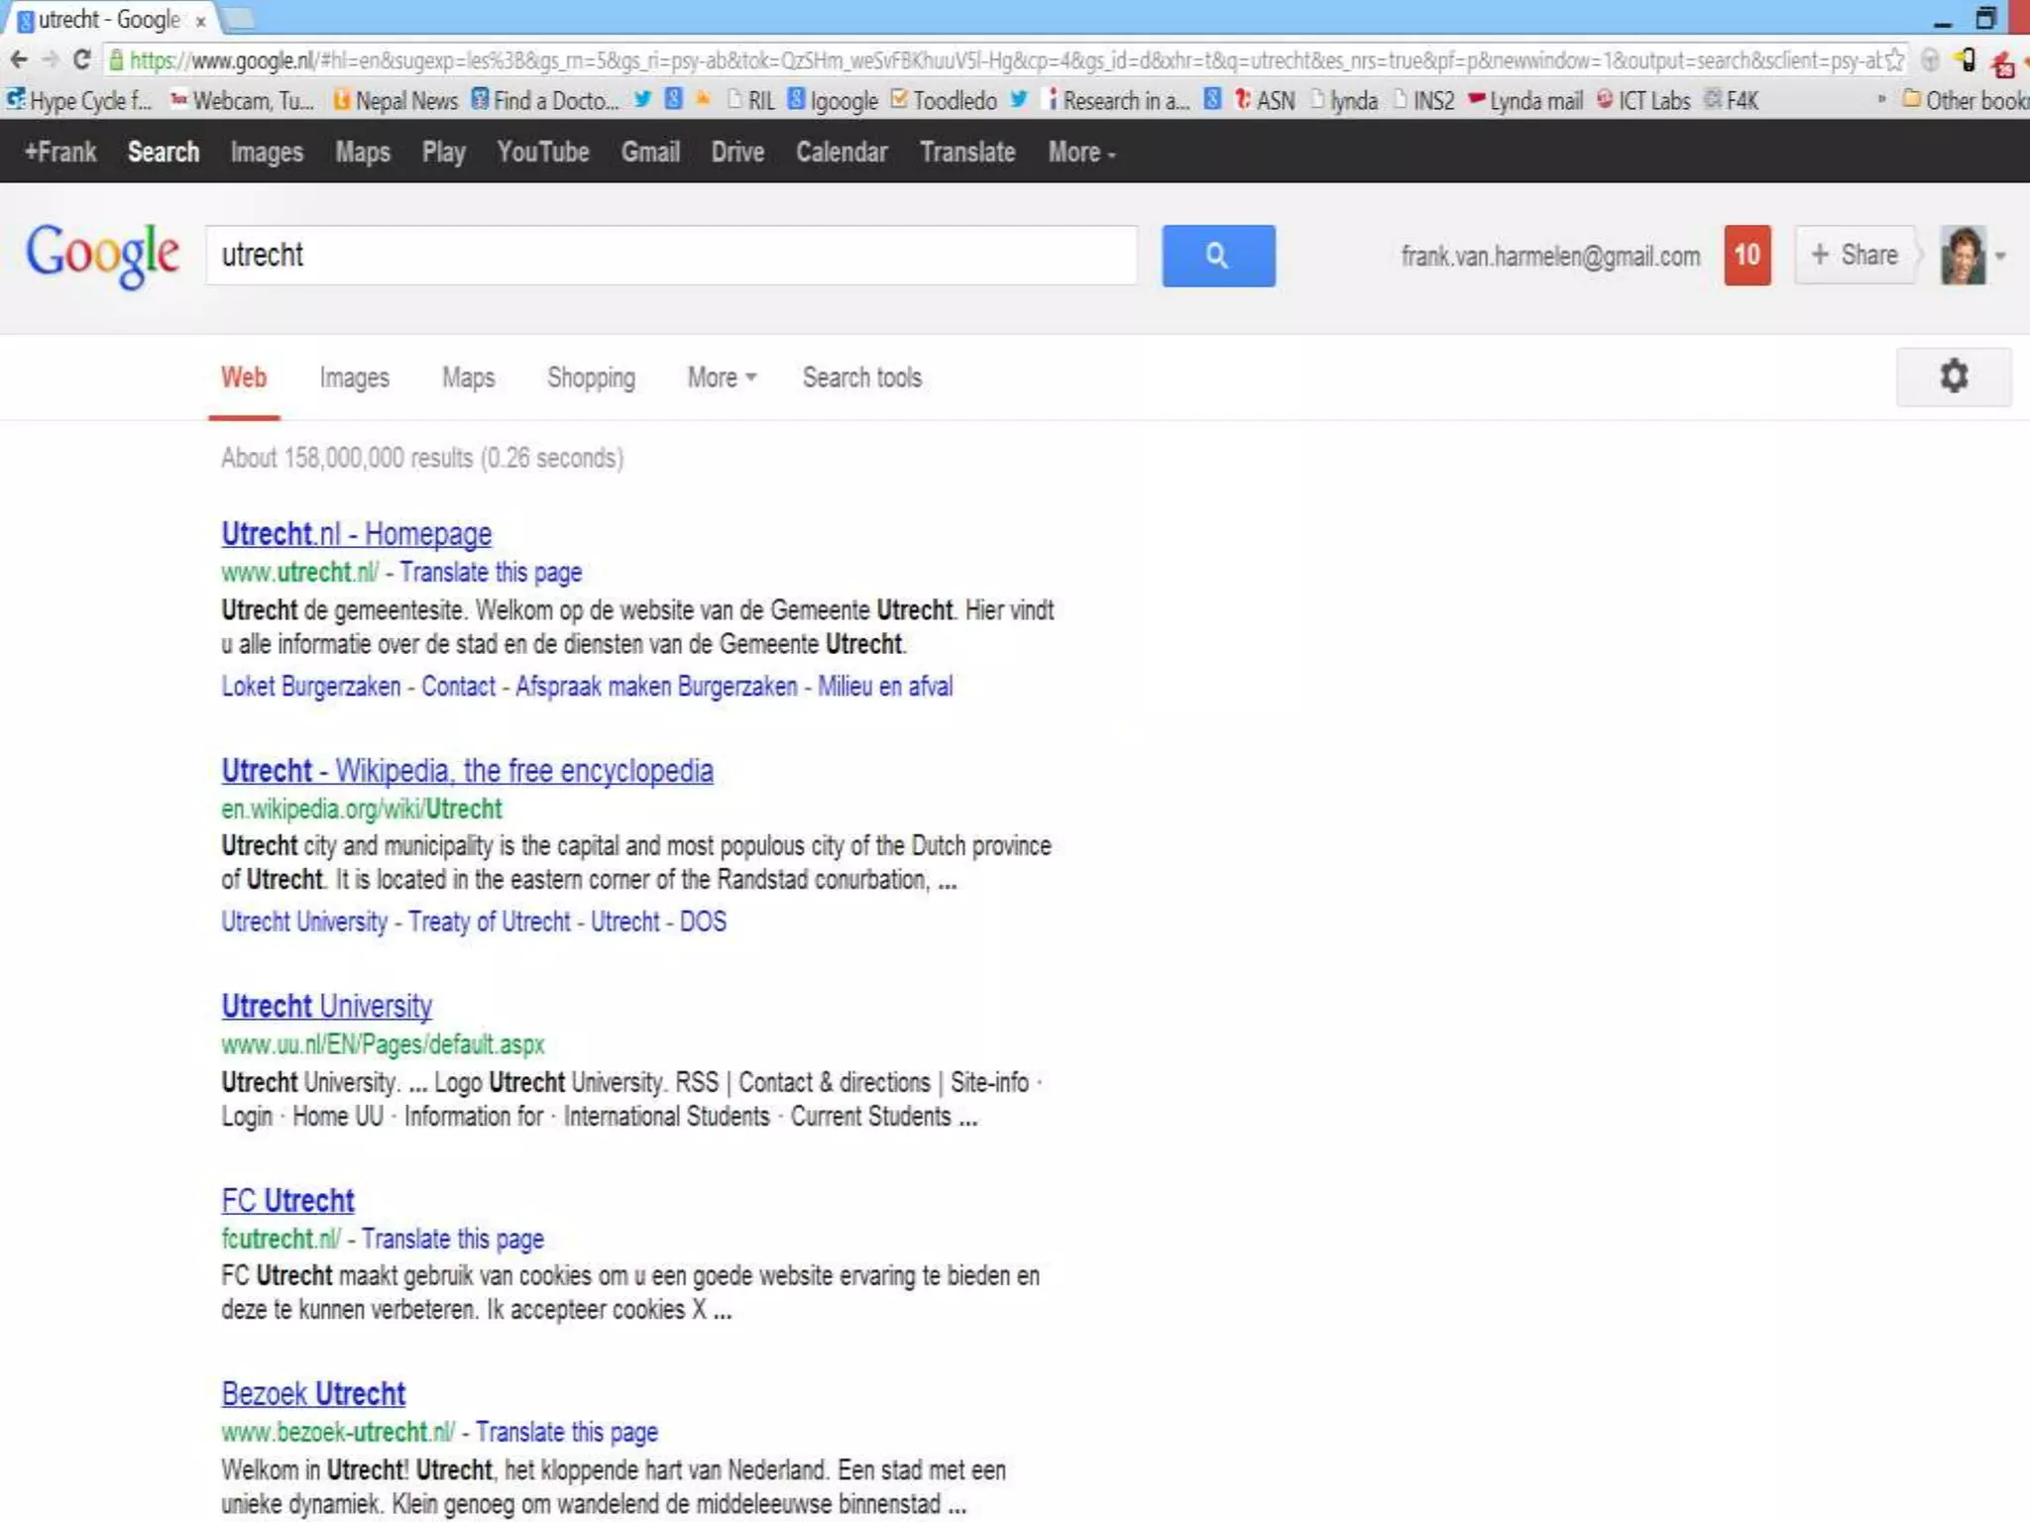Open the settings gear options
This screenshot has height=1522, width=2030.
(x=1953, y=377)
